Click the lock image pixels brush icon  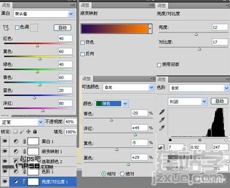[x=22, y=131]
